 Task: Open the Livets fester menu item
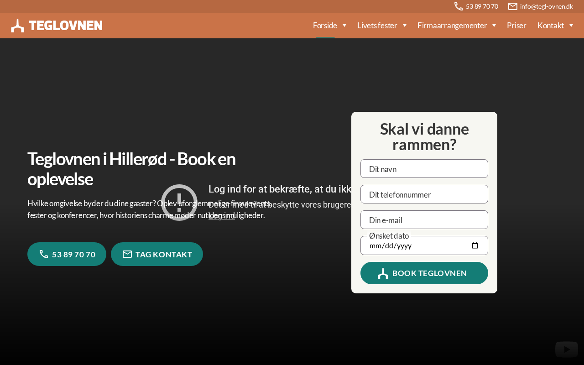pyautogui.click(x=377, y=26)
